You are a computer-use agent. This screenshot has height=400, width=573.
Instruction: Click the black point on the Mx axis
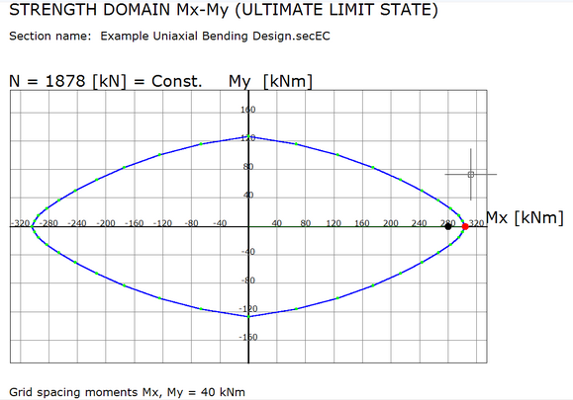click(448, 226)
